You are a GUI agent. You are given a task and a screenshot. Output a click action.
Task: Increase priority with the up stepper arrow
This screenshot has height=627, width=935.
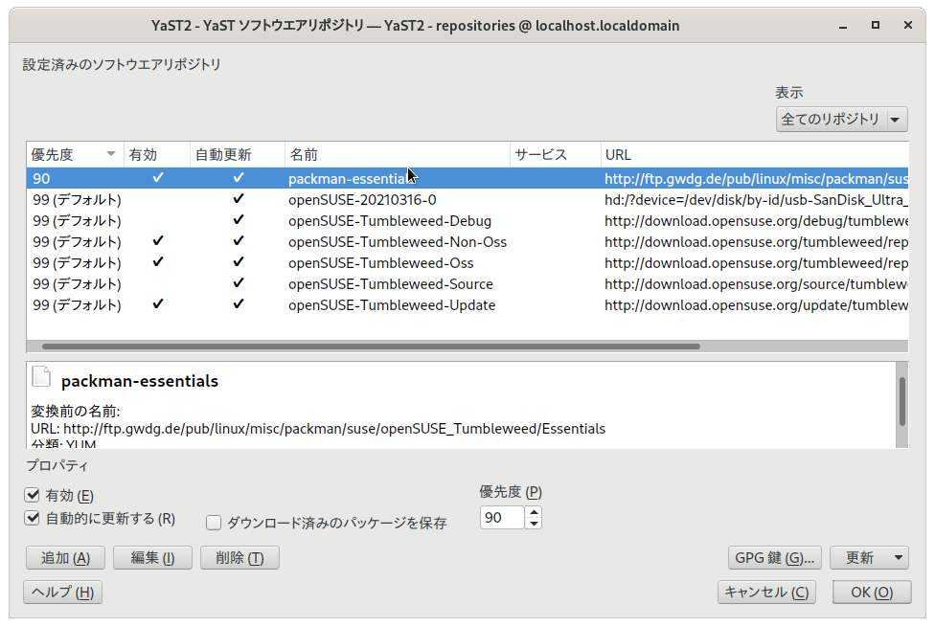pyautogui.click(x=534, y=512)
